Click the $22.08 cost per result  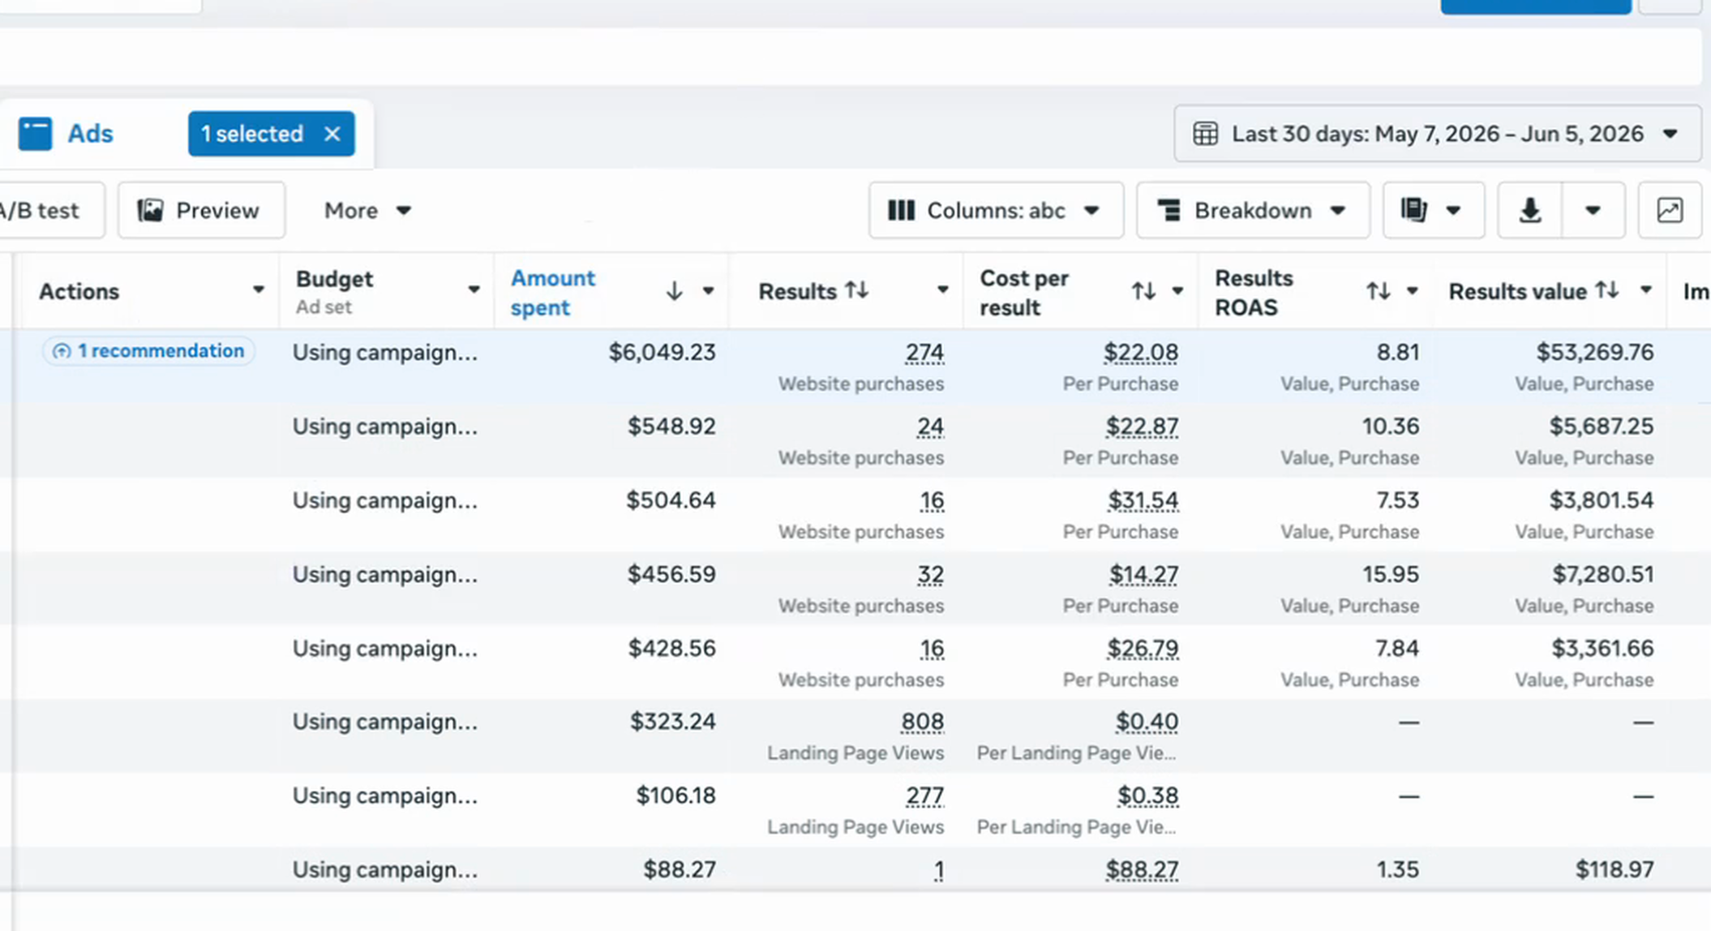click(1140, 353)
